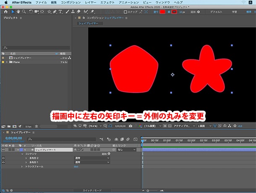The height and width of the screenshot is (193, 256).
Task: Select the Star shape tool
Action: pos(49,12)
